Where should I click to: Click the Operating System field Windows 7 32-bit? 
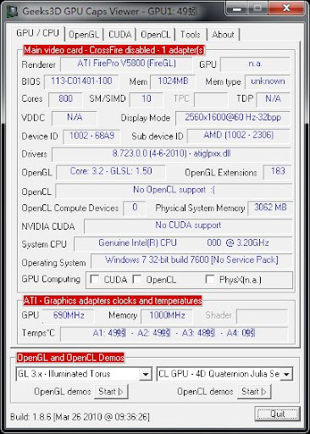pyautogui.click(x=191, y=261)
